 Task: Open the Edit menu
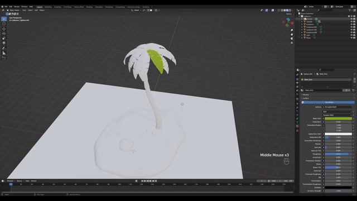point(11,7)
